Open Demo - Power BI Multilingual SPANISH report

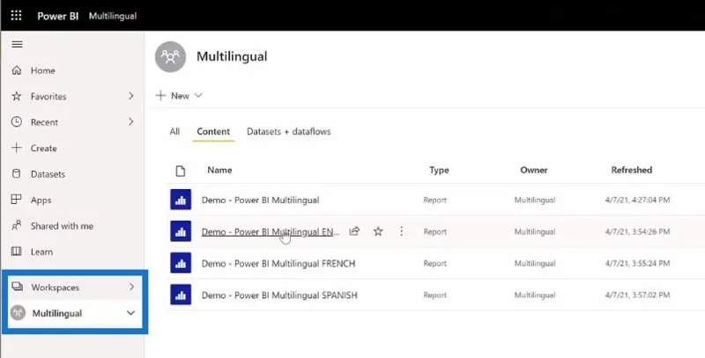[279, 296]
